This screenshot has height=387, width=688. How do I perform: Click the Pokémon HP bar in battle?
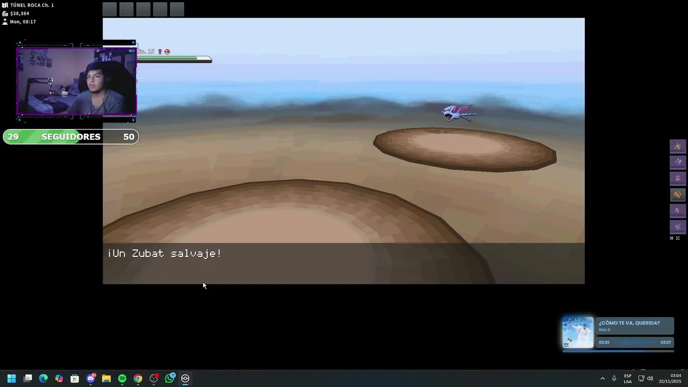point(174,60)
